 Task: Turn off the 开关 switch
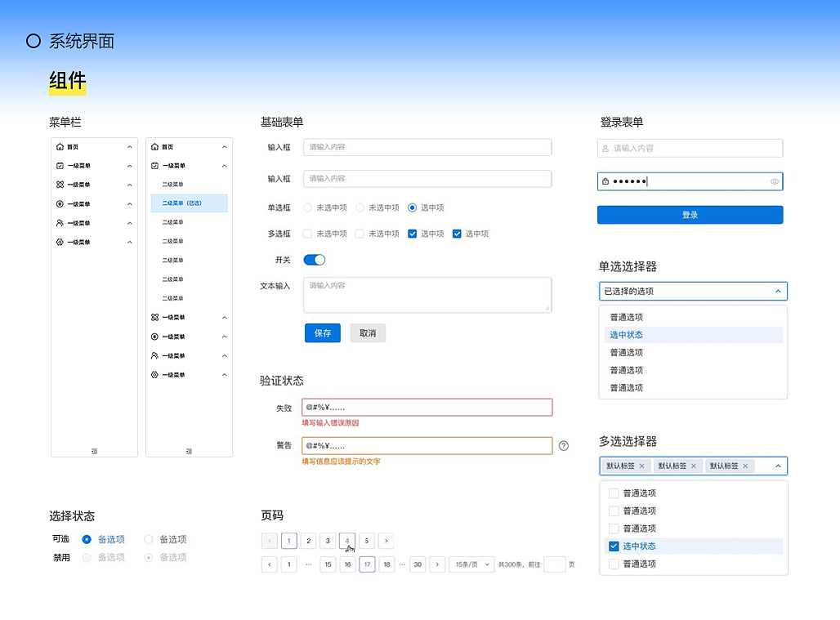pos(315,260)
